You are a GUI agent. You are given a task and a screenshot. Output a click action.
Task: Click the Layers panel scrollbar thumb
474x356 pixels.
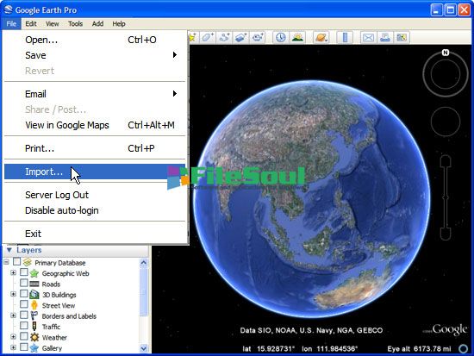[x=144, y=291]
